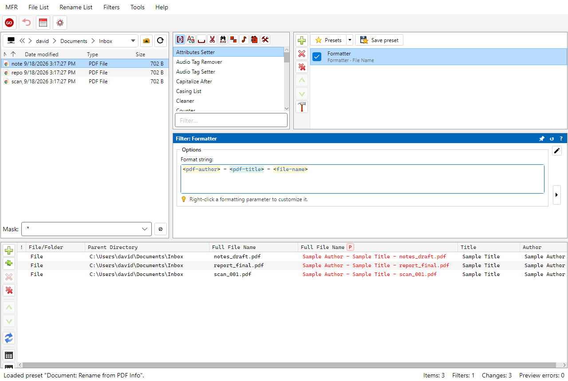Open the Filters menu
Screen dimensions: 568x381
[111, 7]
